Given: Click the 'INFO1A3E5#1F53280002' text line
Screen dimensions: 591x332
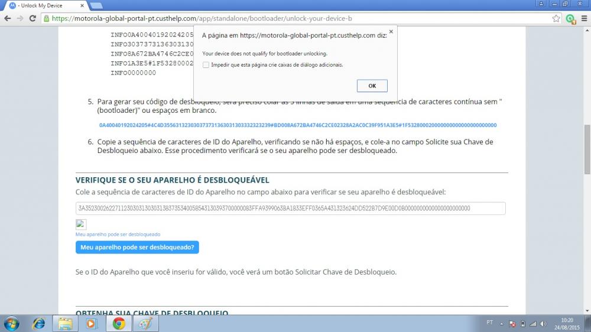Looking at the screenshot, I should coord(152,63).
